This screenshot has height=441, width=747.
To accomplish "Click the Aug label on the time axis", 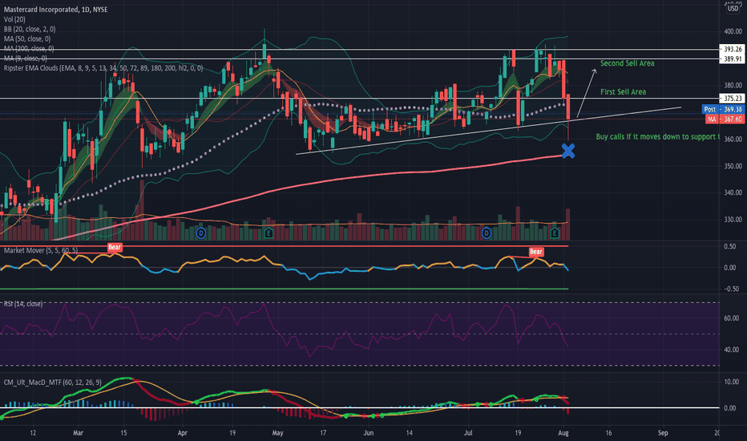I will click(563, 433).
